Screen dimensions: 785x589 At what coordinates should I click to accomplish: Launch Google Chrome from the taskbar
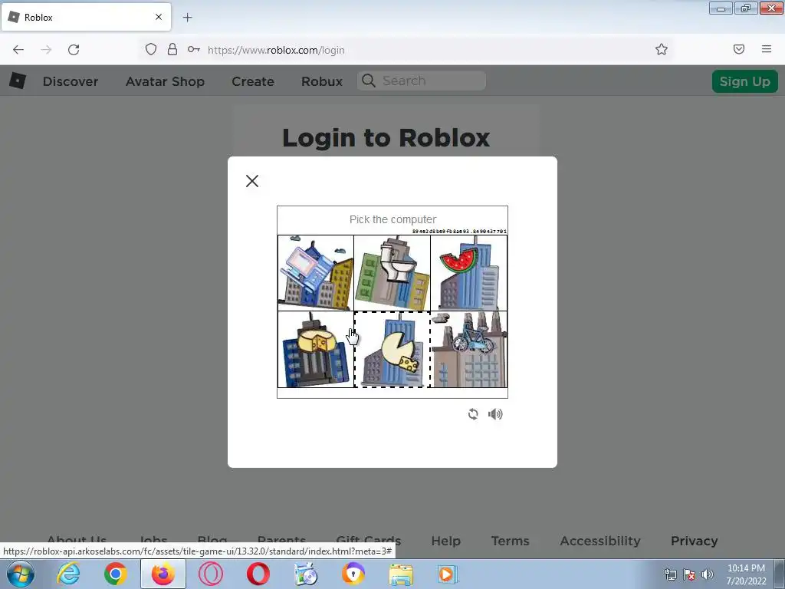tap(115, 574)
